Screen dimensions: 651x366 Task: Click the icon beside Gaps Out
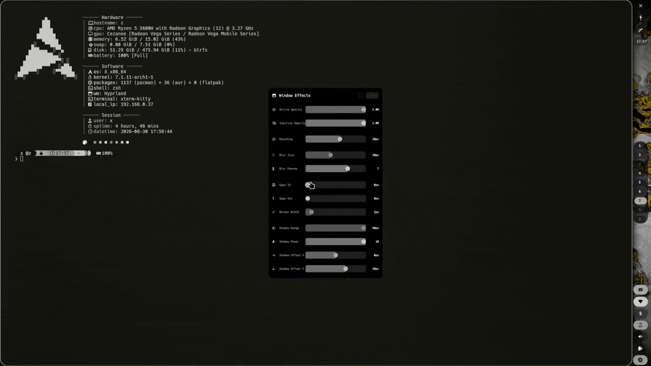[x=274, y=198]
